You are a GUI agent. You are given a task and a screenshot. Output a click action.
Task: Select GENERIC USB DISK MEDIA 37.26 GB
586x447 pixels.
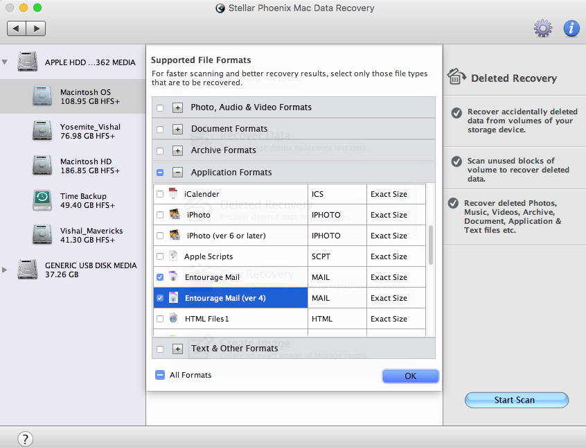point(73,270)
